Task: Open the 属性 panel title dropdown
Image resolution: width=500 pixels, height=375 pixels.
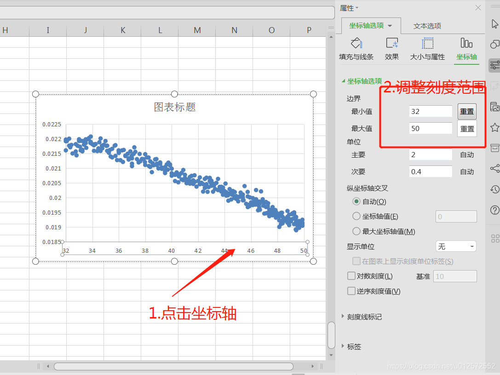Action: (x=357, y=8)
